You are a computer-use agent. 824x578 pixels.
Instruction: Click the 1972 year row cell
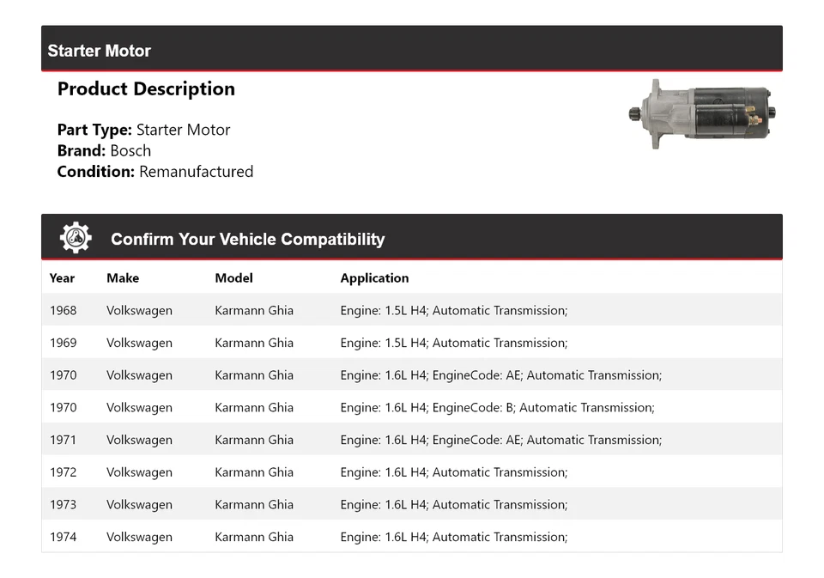(x=63, y=472)
